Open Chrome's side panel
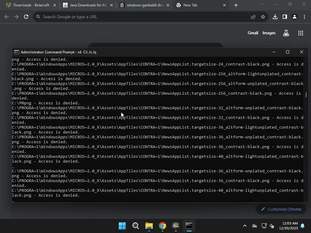 [x=285, y=17]
